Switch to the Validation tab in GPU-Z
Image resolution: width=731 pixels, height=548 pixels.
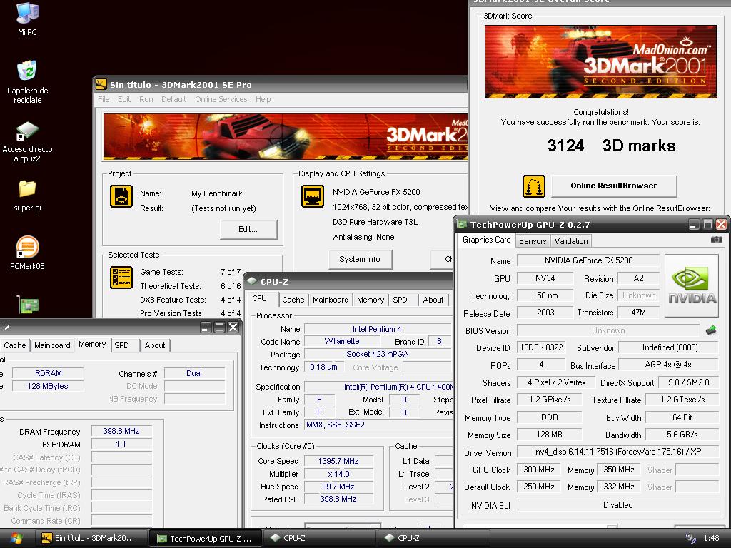coord(570,241)
